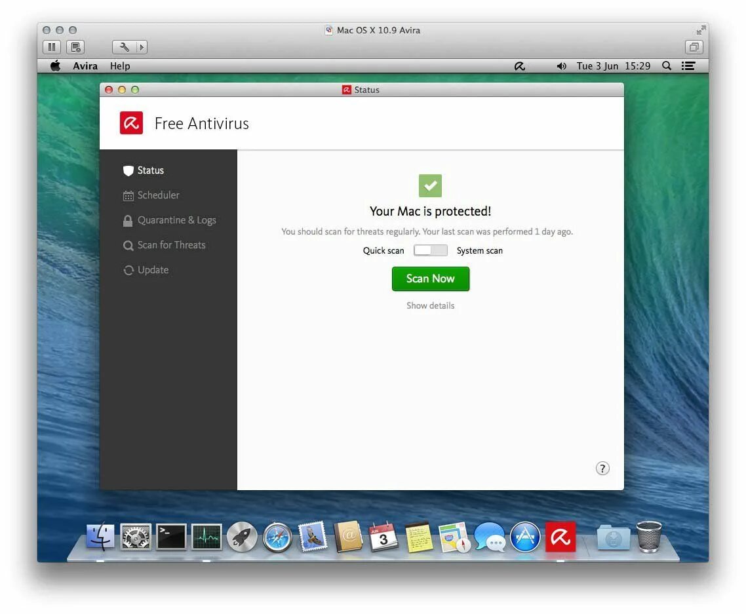746x614 pixels.
Task: Close the Avira Status window
Action: coord(108,90)
